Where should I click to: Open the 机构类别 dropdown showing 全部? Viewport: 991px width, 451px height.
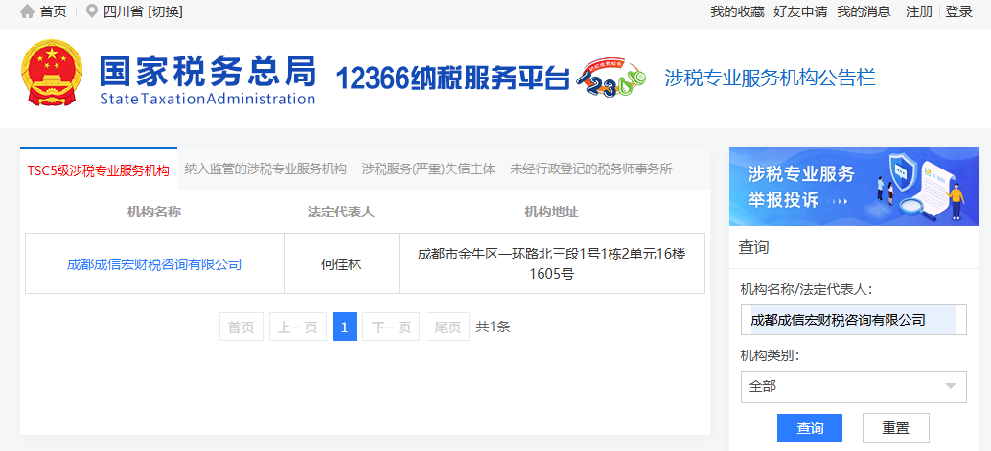[854, 386]
